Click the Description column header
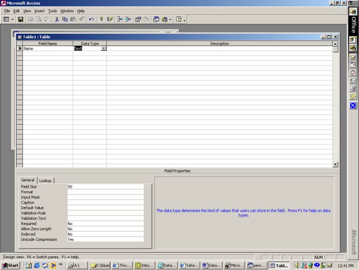 (x=219, y=43)
